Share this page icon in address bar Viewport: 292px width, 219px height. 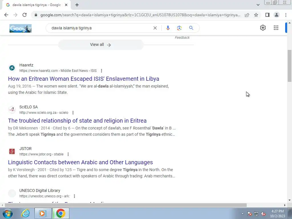click(x=247, y=15)
